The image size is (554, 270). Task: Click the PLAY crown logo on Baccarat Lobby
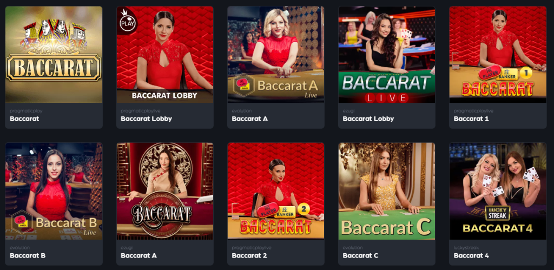point(126,21)
